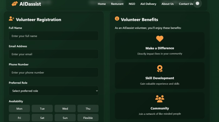Click the Volunteer Registration heading
219x122 pixels.
point(39,20)
